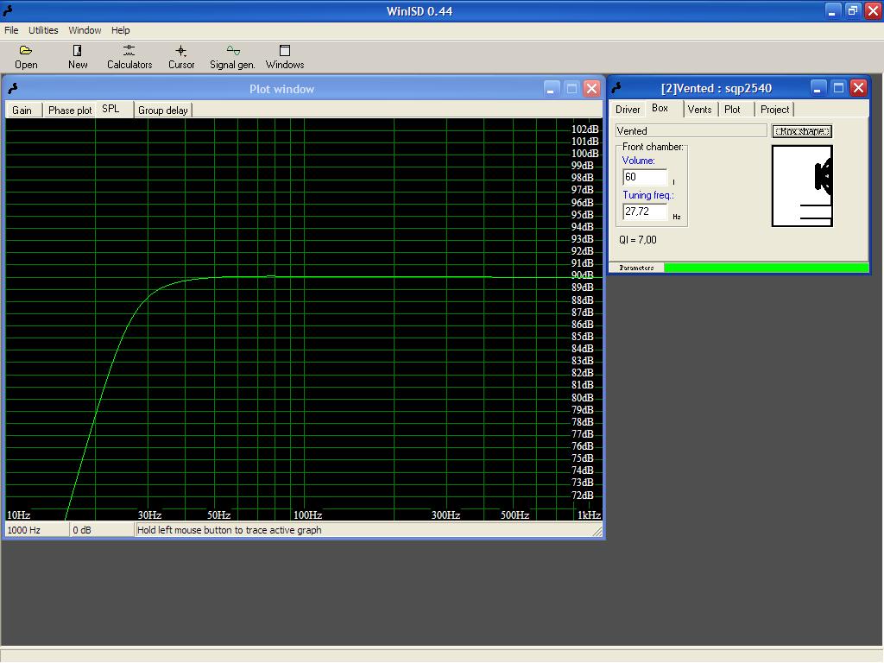Viewport: 884px width, 663px height.
Task: Click the Parameters bar label
Action: click(636, 268)
